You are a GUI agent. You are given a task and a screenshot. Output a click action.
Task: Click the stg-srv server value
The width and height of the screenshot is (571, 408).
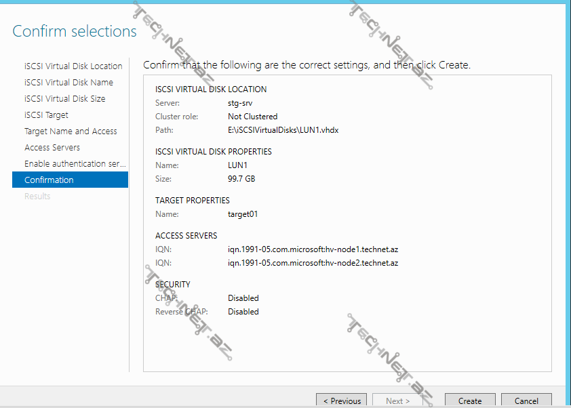240,102
